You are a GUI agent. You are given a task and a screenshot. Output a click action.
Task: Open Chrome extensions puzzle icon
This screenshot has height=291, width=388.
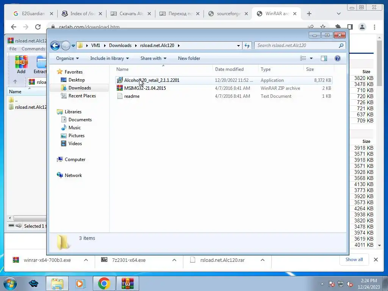click(338, 27)
